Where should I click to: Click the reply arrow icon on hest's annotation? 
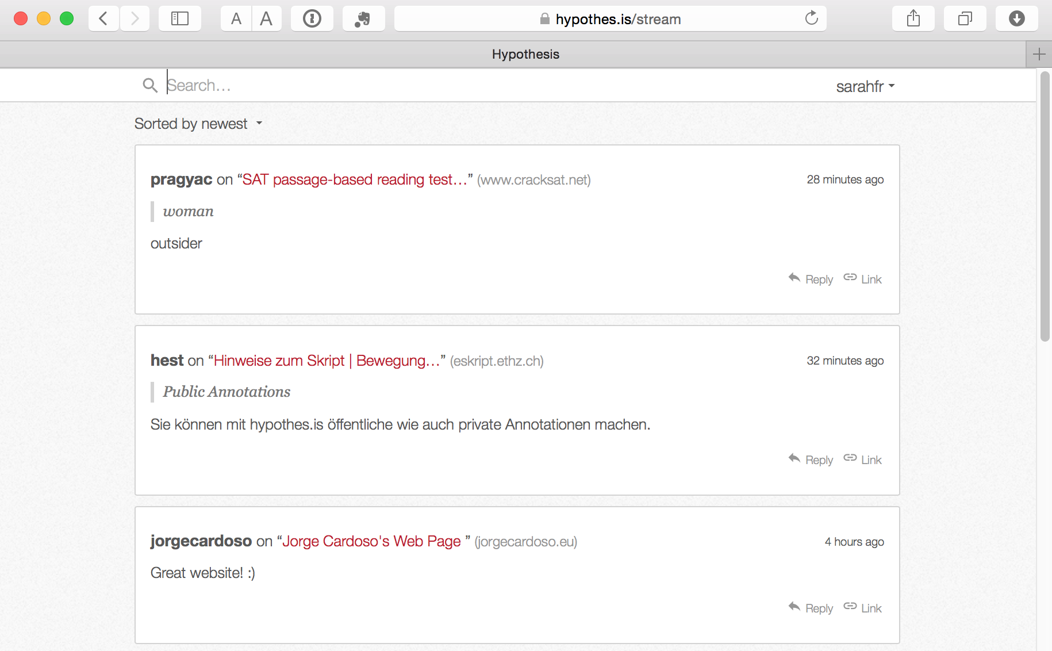click(794, 458)
